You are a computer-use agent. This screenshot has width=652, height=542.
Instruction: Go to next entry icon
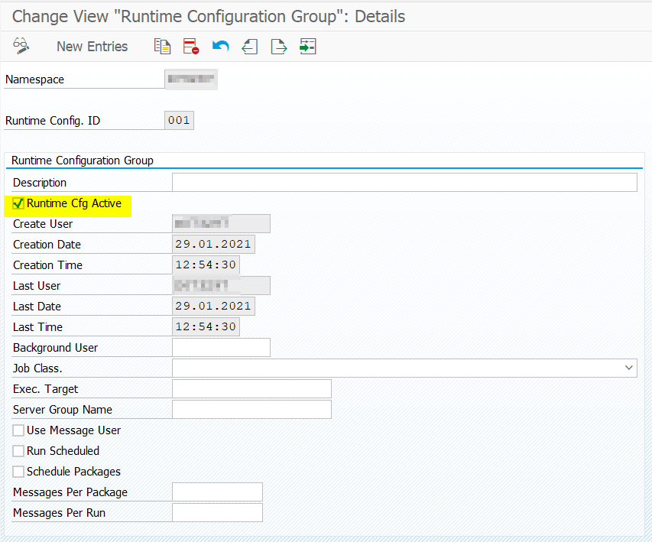pos(278,46)
